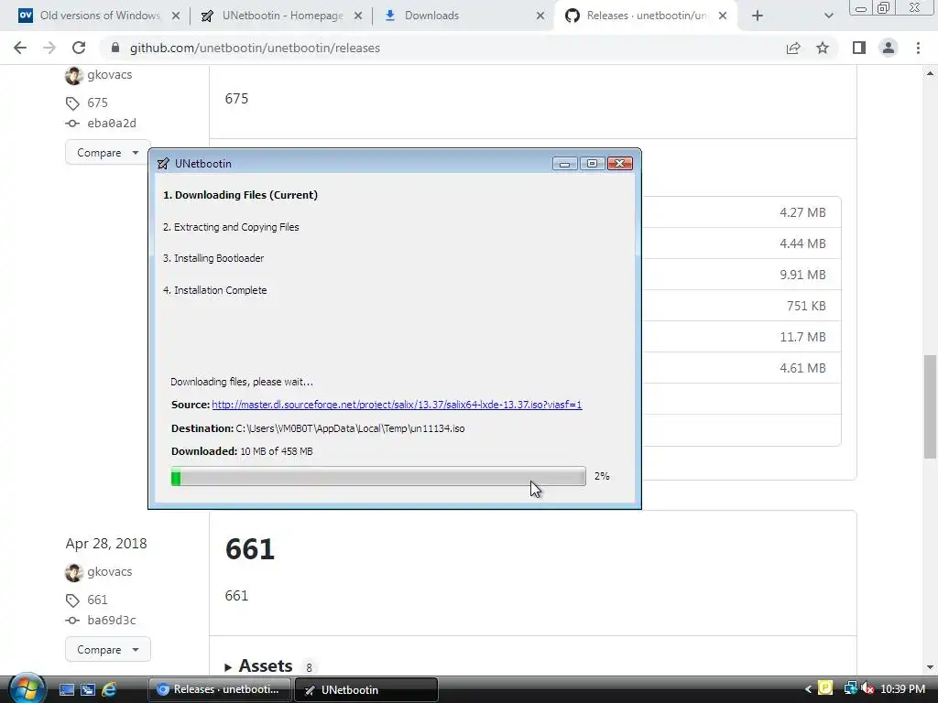This screenshot has width=938, height=703.
Task: Click the page vertical scrollbar thumb
Action: pos(931,406)
